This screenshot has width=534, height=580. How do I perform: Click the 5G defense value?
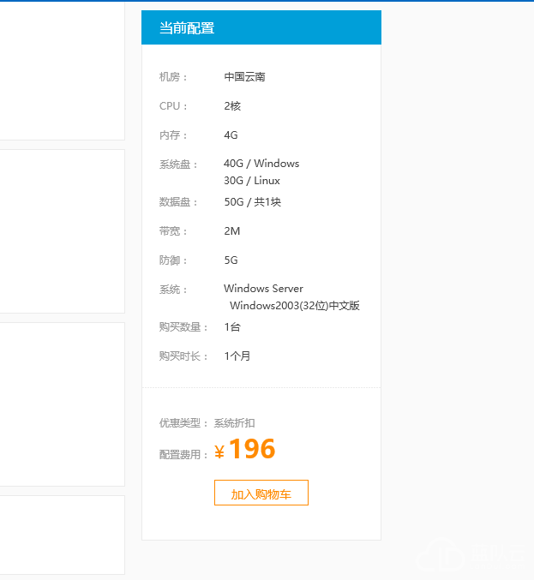point(231,260)
